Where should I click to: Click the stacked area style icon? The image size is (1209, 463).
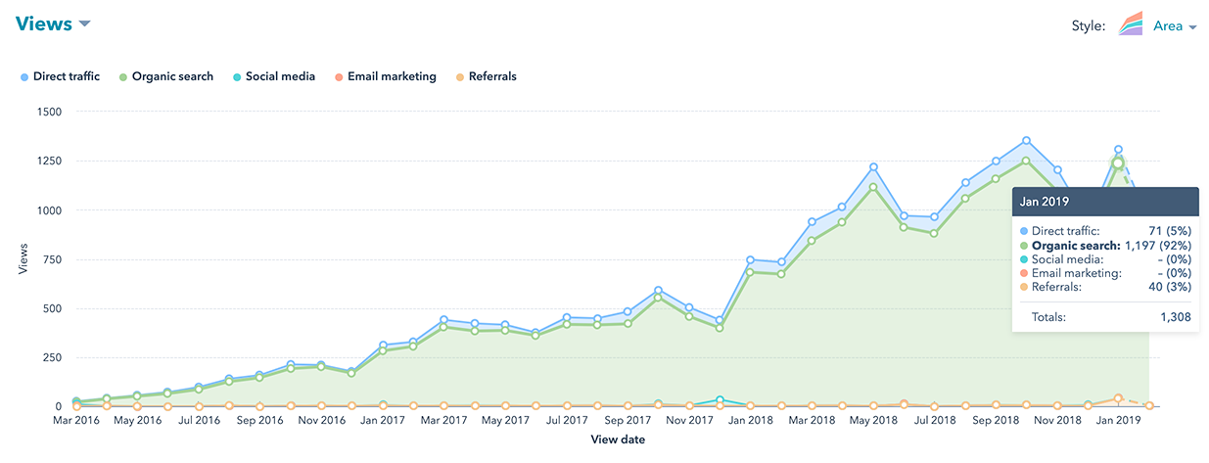pyautogui.click(x=1133, y=25)
